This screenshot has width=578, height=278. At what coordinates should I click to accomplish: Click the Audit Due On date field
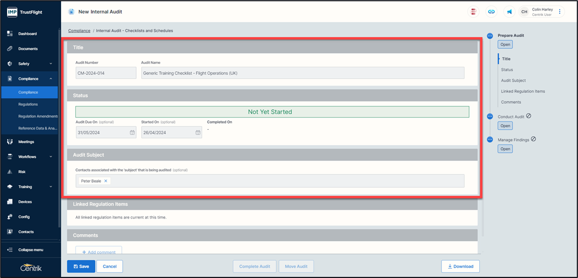pos(106,132)
